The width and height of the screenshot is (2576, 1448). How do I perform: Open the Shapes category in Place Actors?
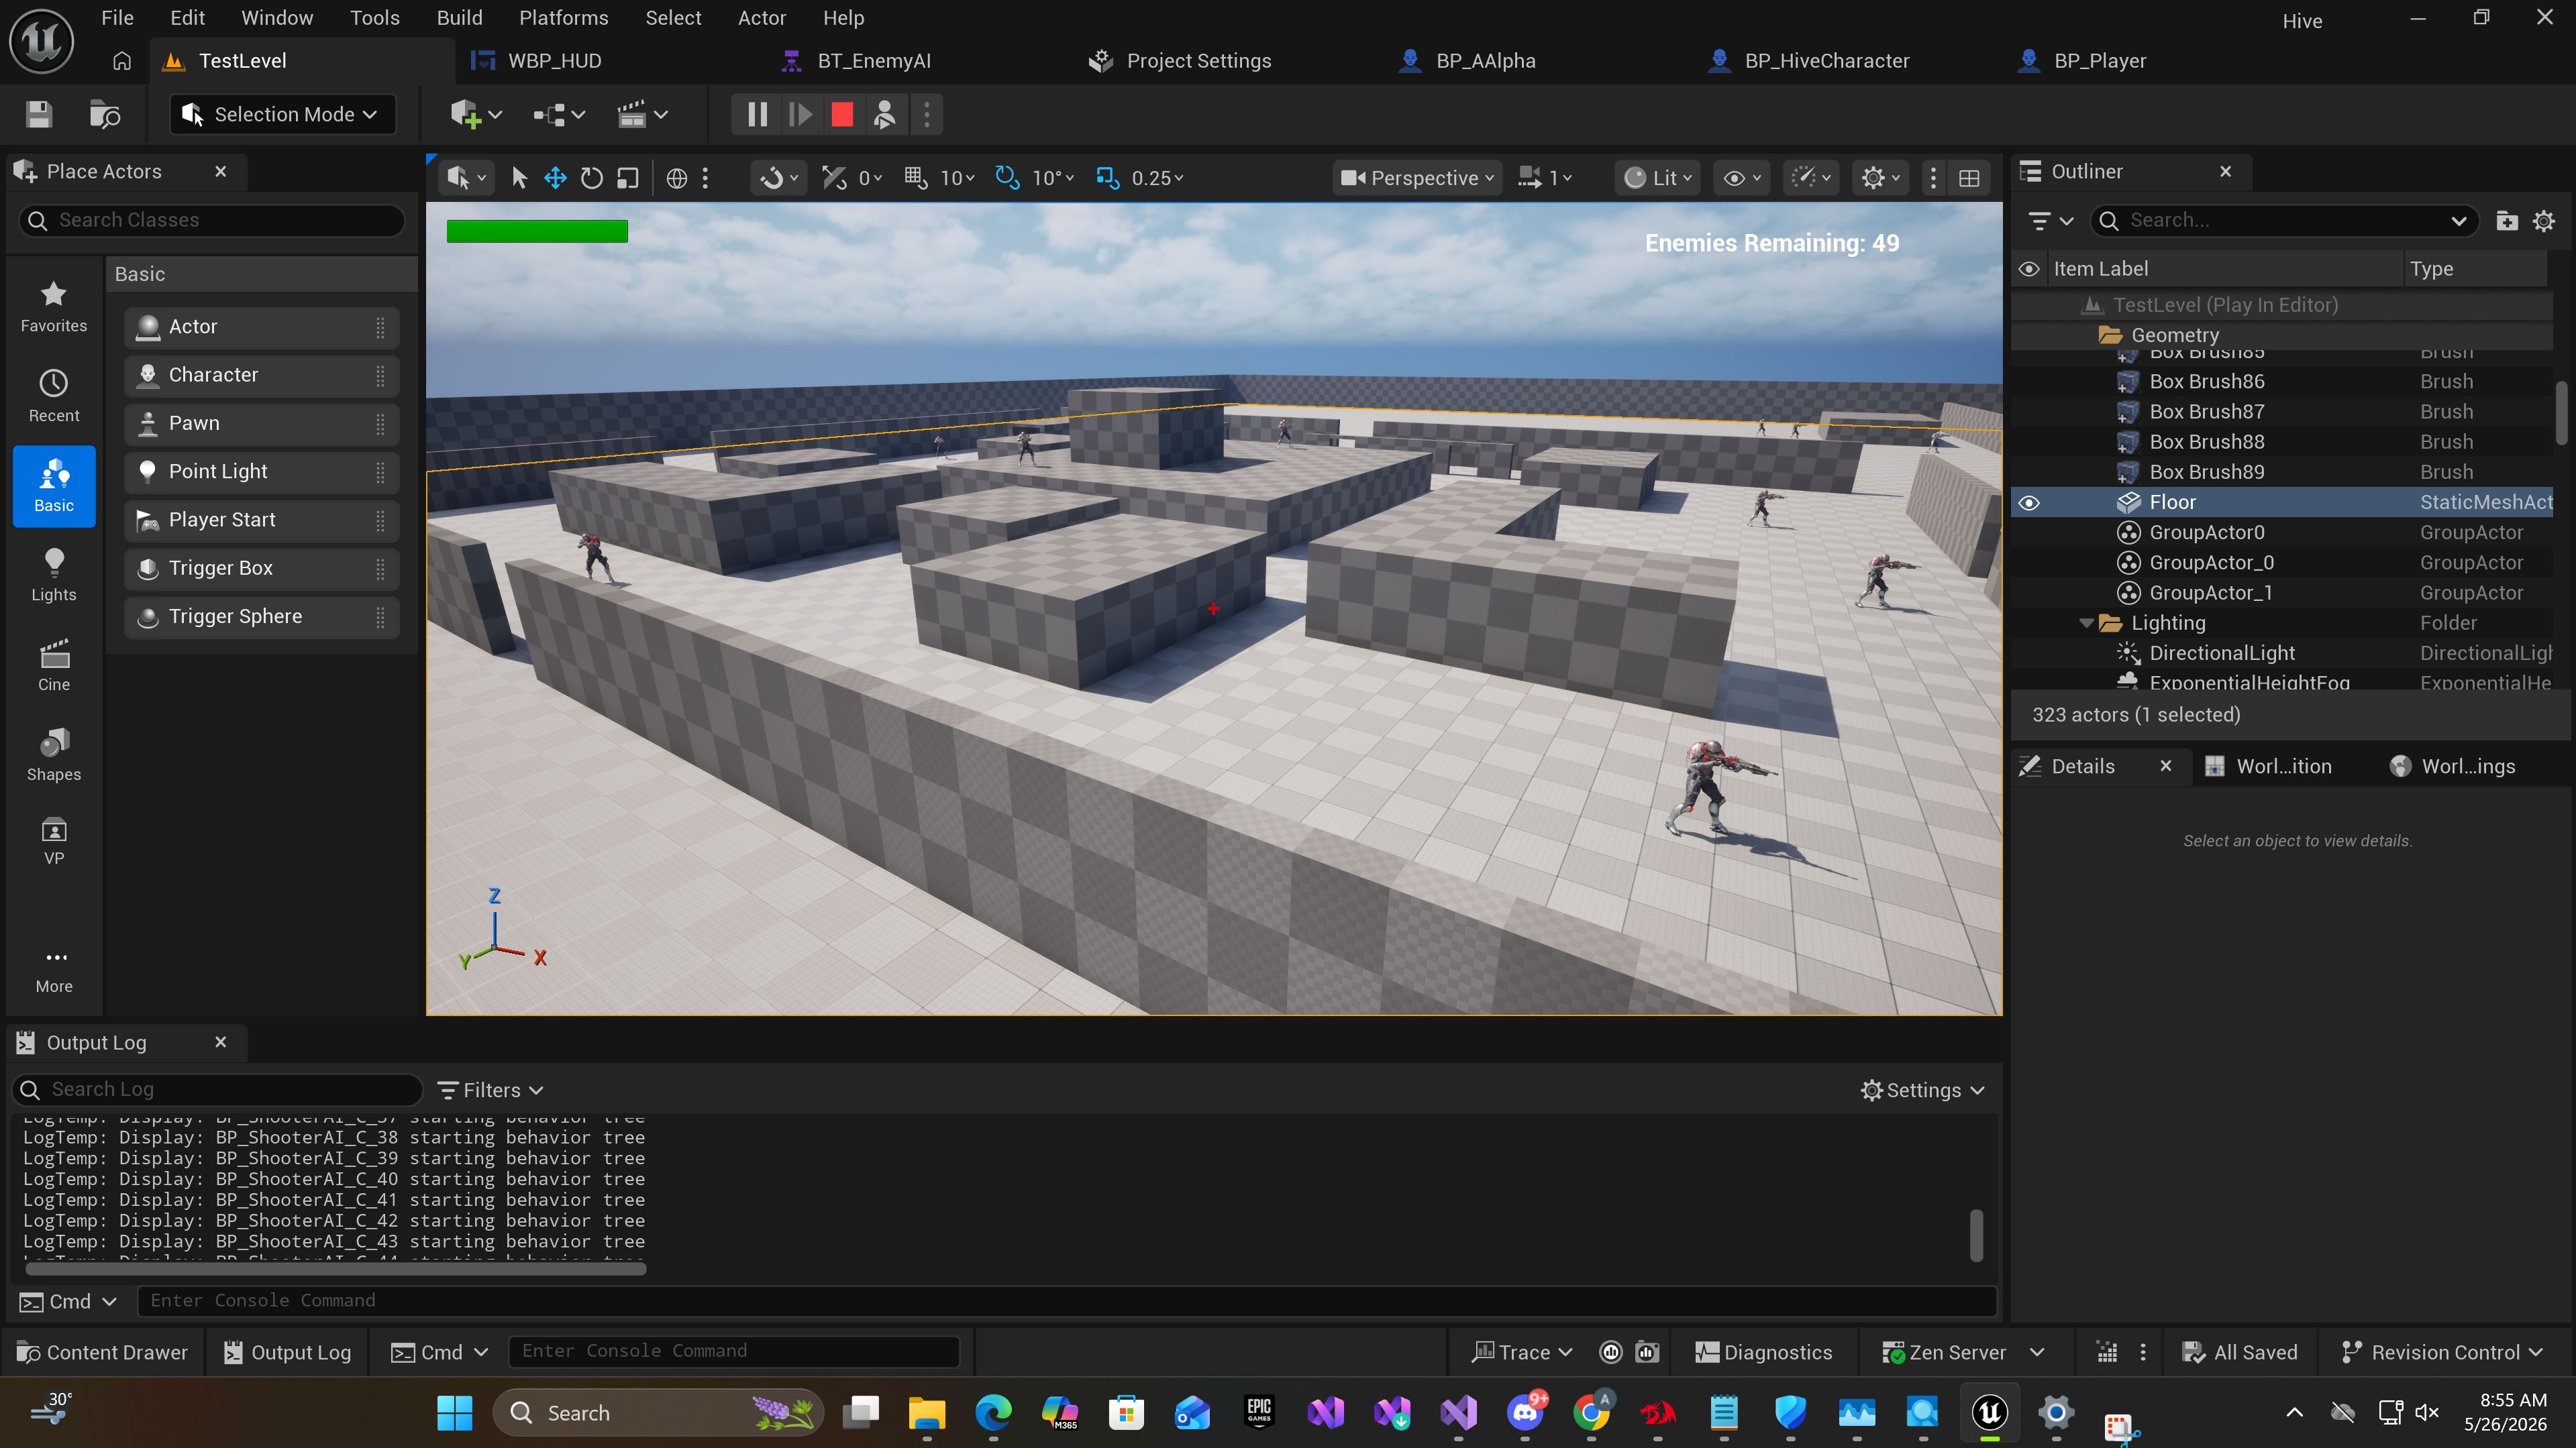point(54,755)
